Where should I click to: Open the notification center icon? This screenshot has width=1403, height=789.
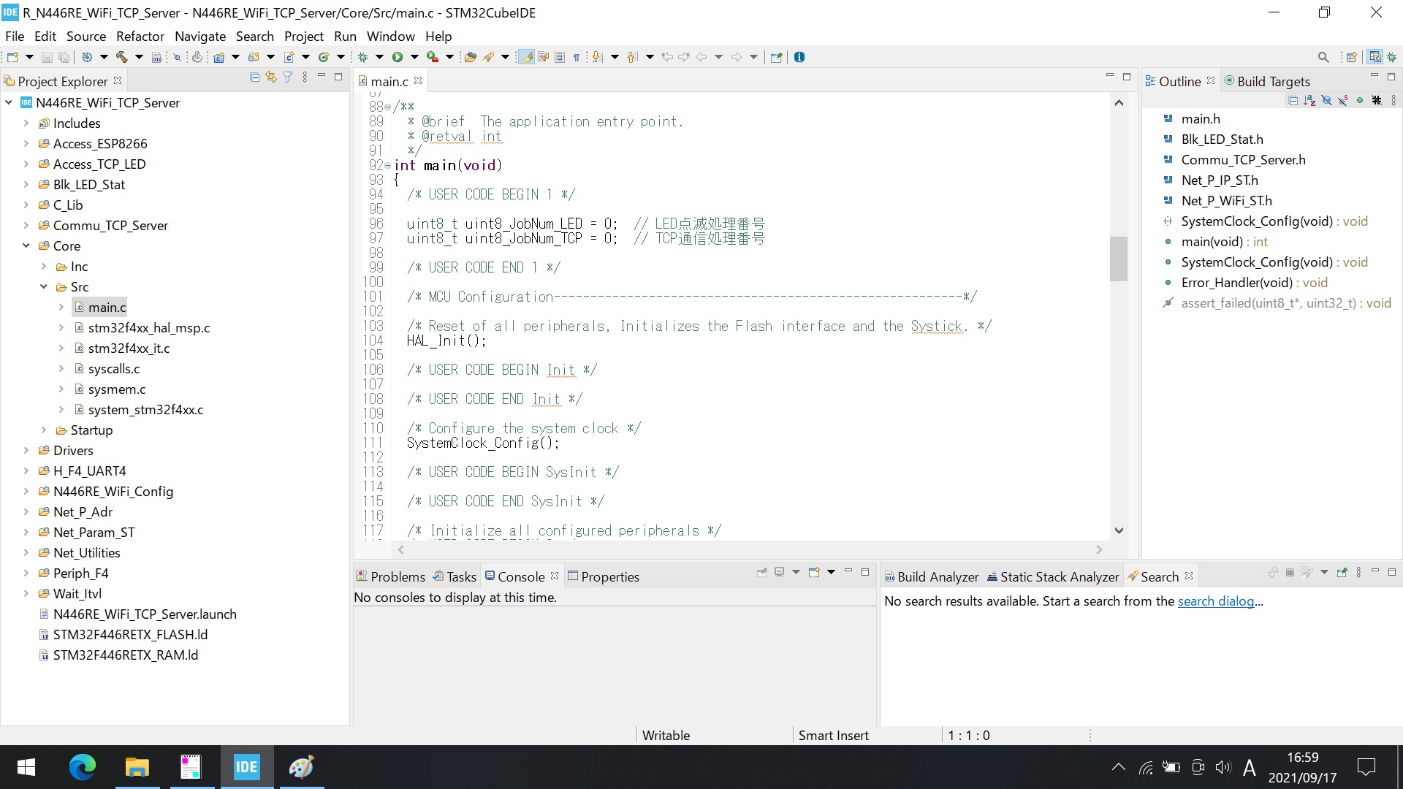1366,767
